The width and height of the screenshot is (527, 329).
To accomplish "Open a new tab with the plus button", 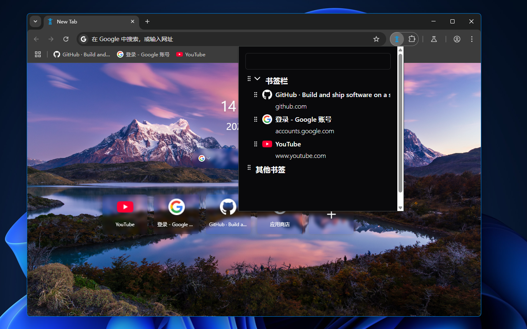I will coord(147,21).
